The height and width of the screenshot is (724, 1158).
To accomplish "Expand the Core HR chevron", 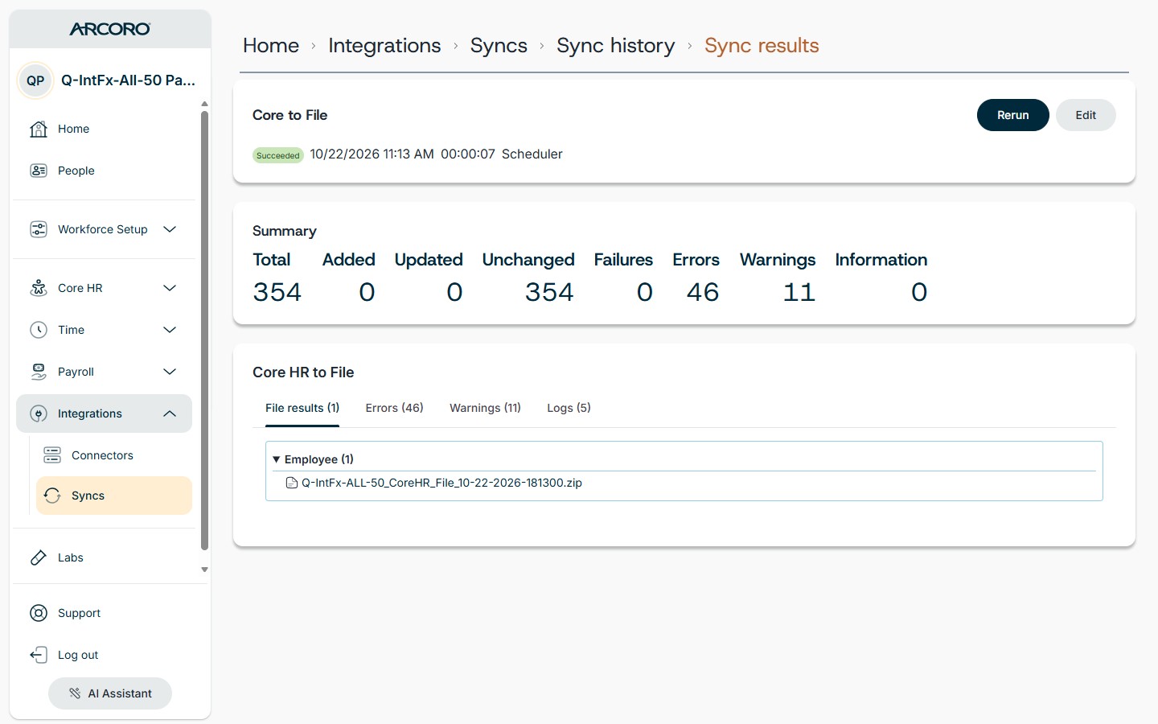I will [170, 288].
